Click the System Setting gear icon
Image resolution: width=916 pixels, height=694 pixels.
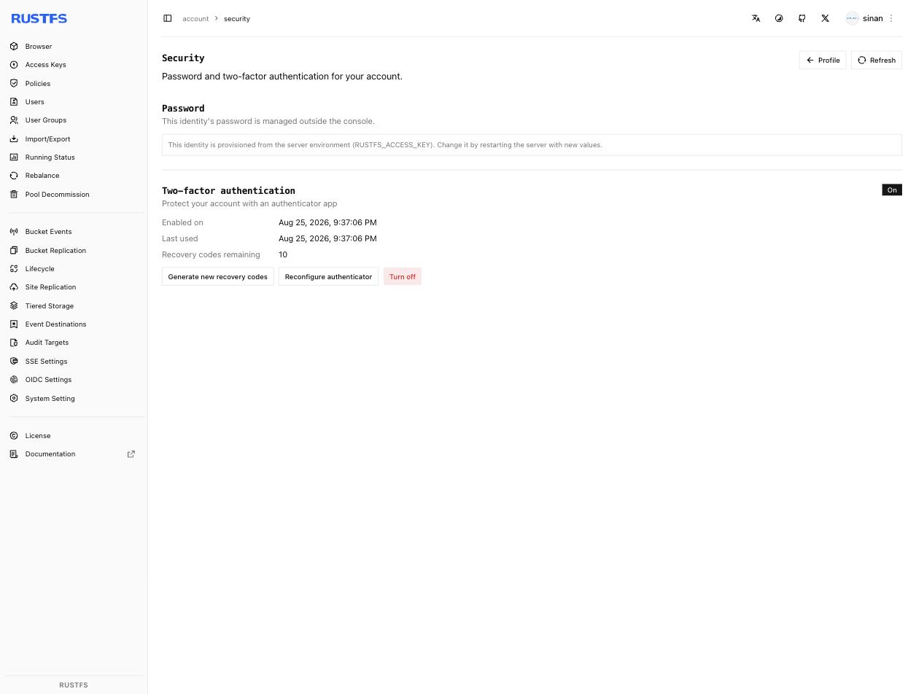click(x=14, y=398)
